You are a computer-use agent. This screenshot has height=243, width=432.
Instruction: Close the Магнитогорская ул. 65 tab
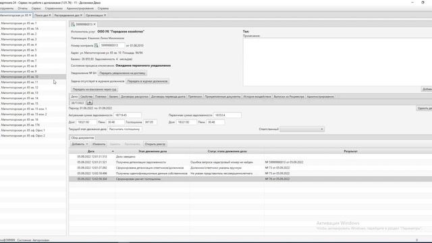pos(30,15)
